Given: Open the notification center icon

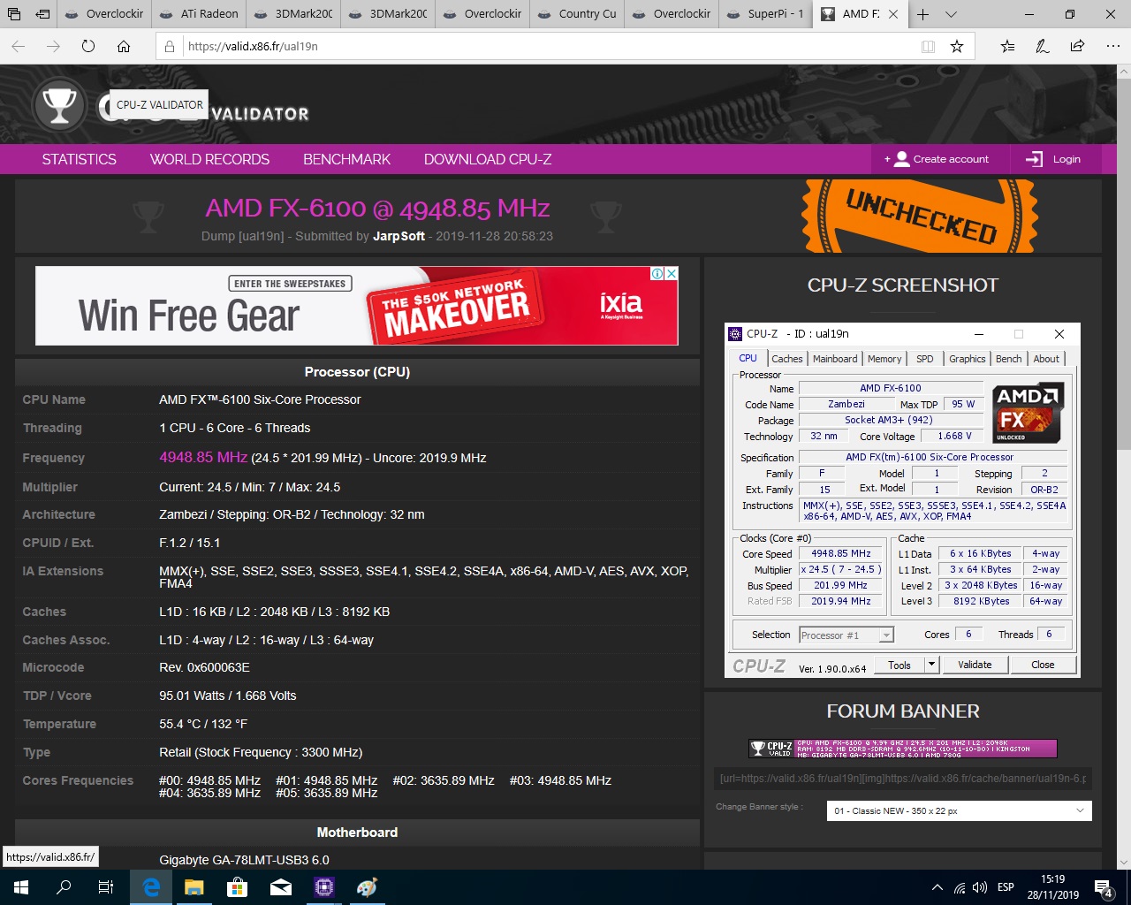Looking at the screenshot, I should [x=1104, y=887].
